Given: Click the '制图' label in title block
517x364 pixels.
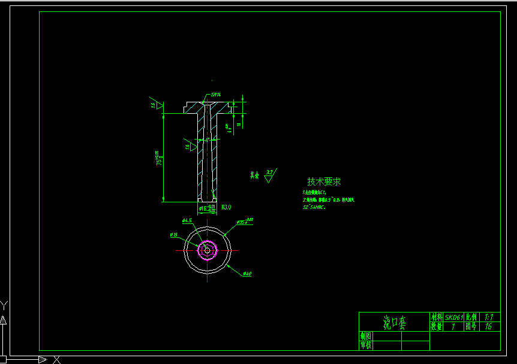Looking at the screenshot, I should pyautogui.click(x=366, y=336).
